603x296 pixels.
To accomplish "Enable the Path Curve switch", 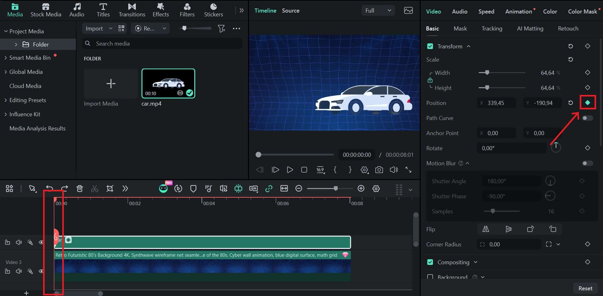I will point(587,118).
